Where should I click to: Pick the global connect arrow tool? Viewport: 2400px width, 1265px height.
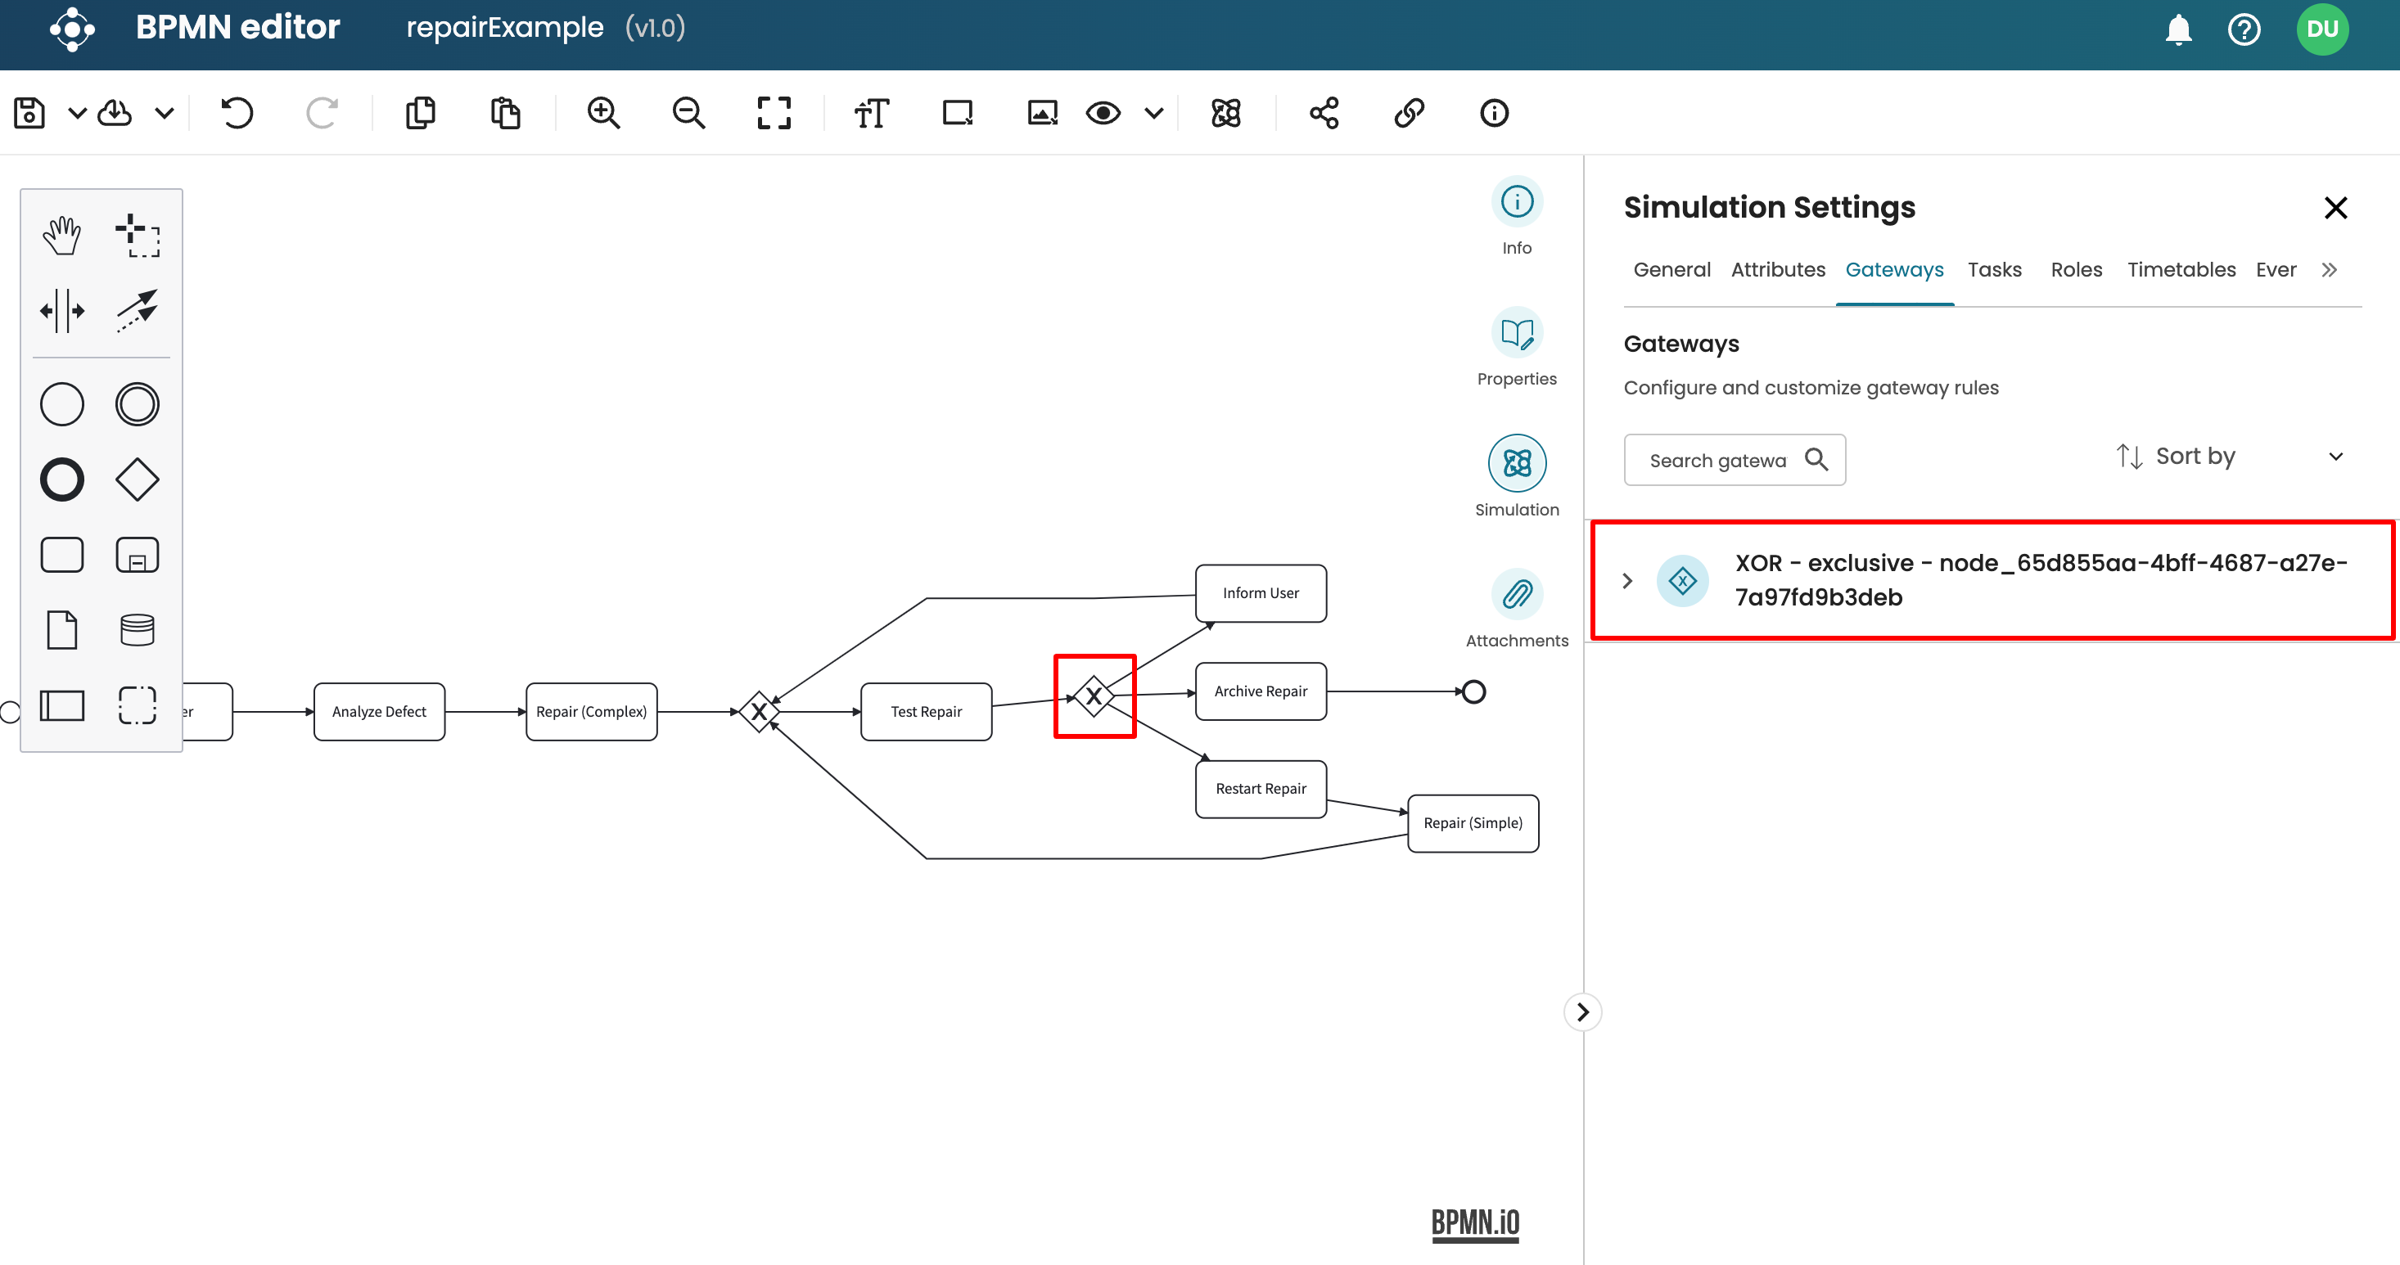137,310
